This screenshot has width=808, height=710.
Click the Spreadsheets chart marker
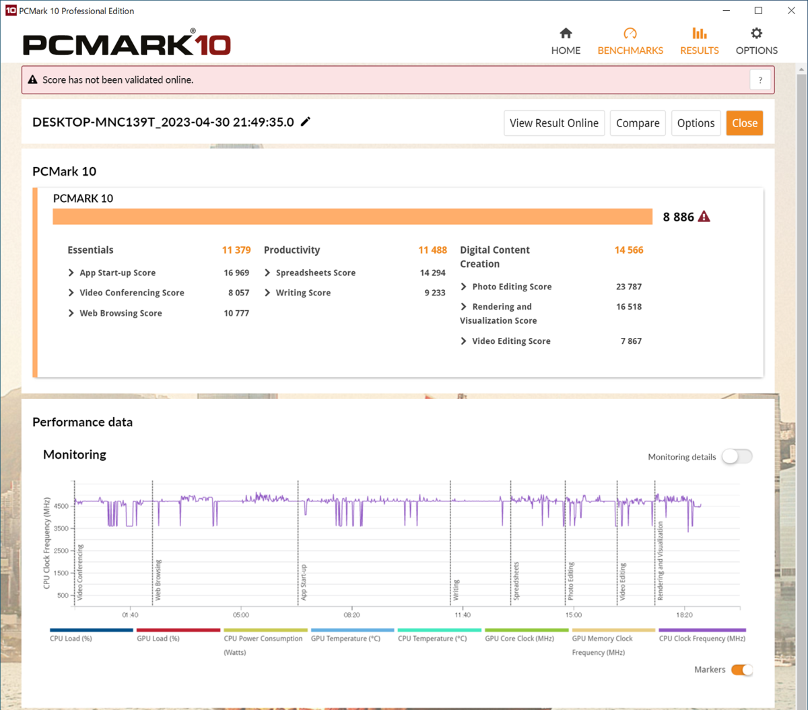pyautogui.click(x=516, y=581)
